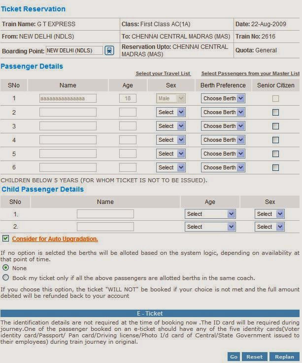Select the None radio button
Screen dimensions: 302x363
click(x=5, y=268)
